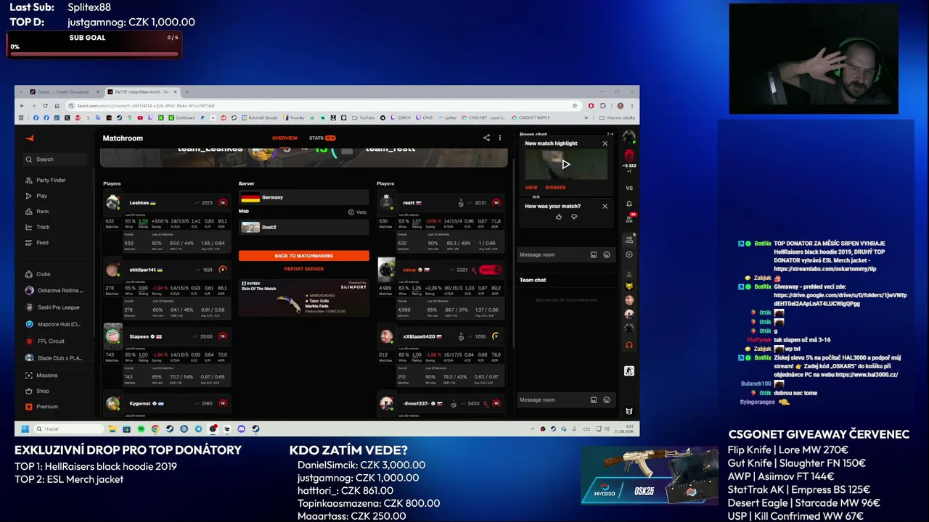Give the match a thumbs down
Screen dimensions: 929x522
pos(574,217)
